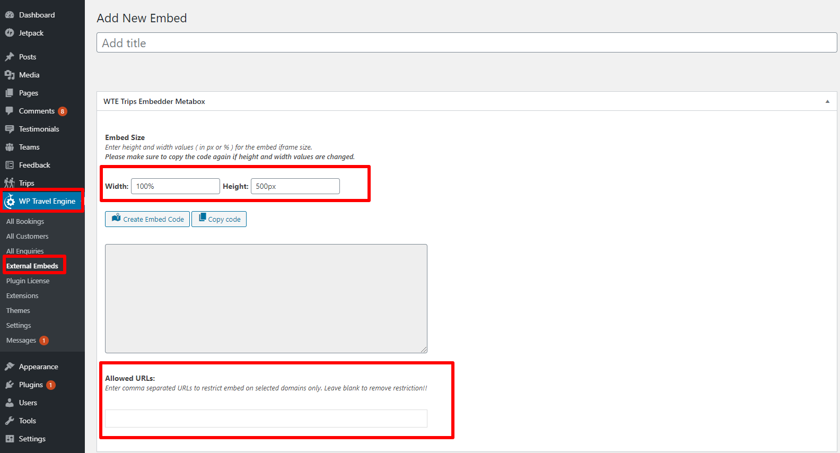This screenshot has height=453, width=840.
Task: Click the Create Embed Code button
Action: click(147, 219)
